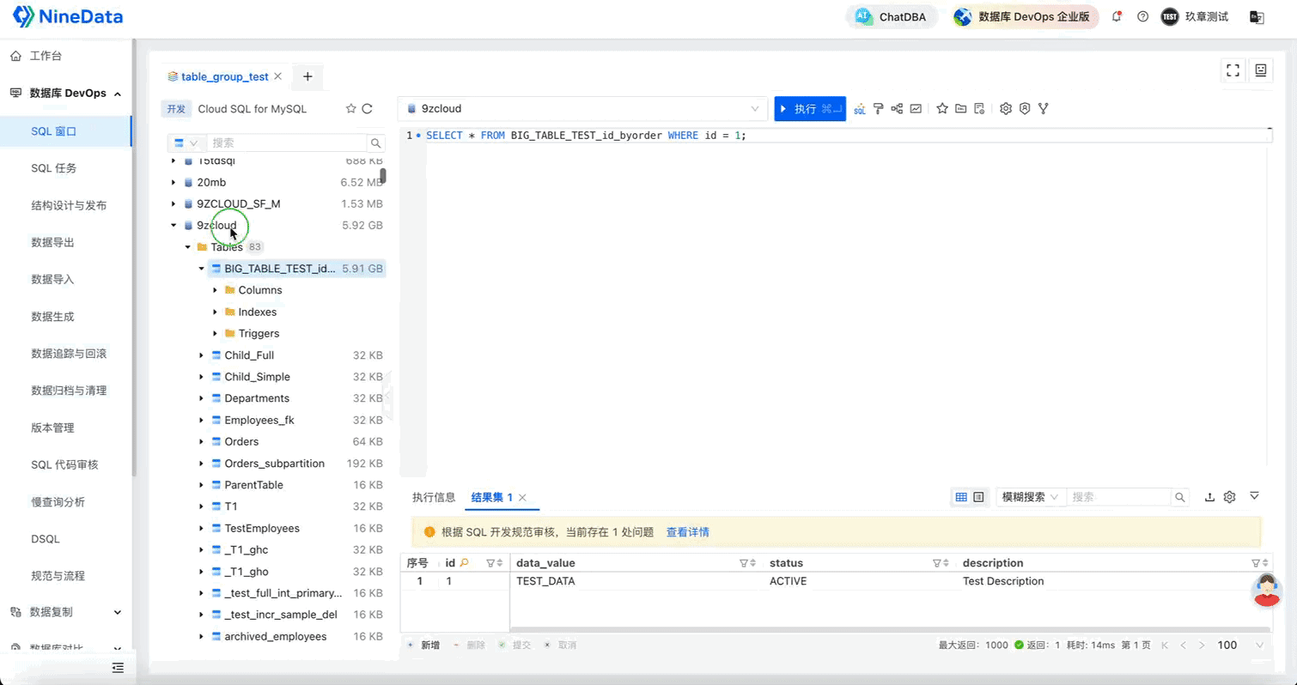This screenshot has height=685, width=1297.
Task: Collapse the result panel with the down-triangle icon
Action: [x=1254, y=496]
